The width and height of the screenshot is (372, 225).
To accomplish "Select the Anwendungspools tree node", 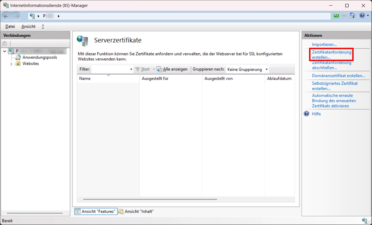I will [x=40, y=57].
